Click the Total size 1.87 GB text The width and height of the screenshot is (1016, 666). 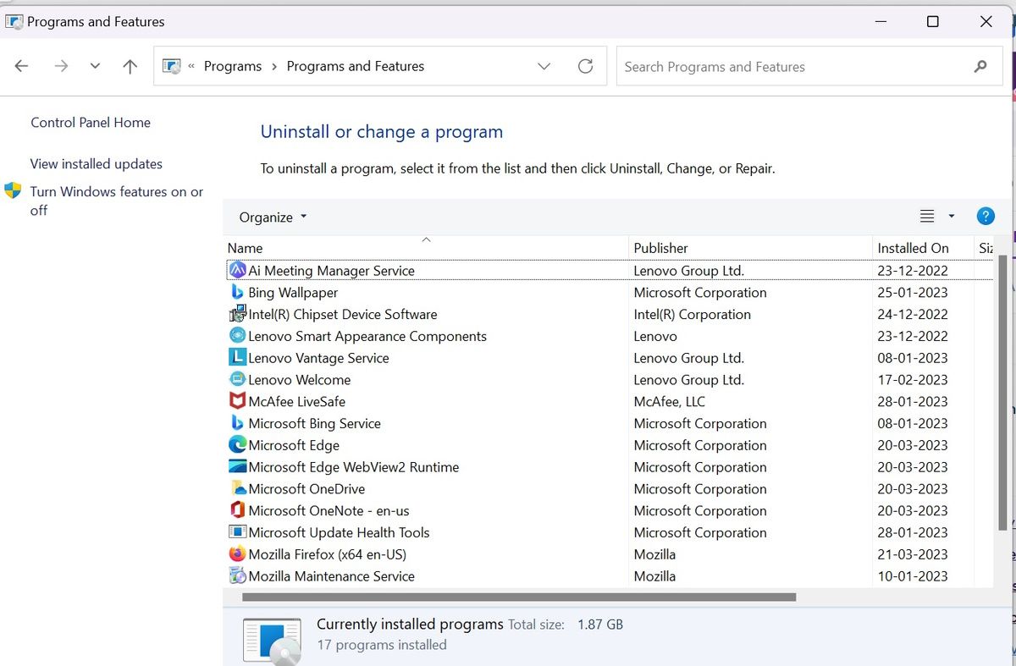[x=566, y=625]
